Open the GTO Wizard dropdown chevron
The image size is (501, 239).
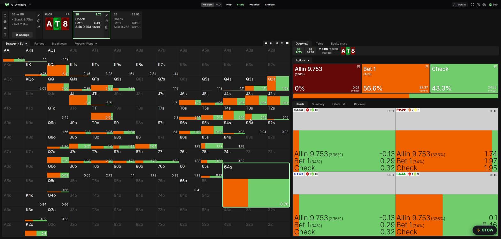click(x=30, y=5)
